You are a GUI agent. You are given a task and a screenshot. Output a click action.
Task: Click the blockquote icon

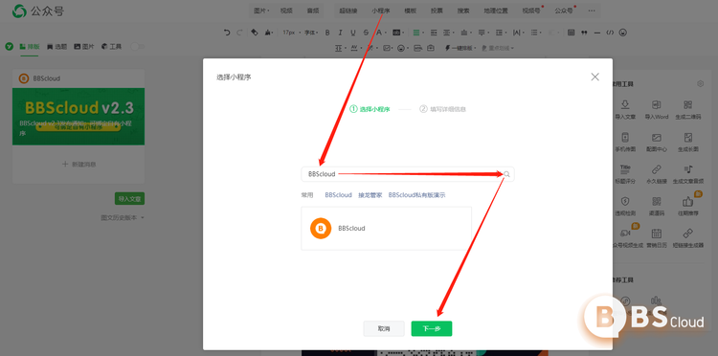584,33
